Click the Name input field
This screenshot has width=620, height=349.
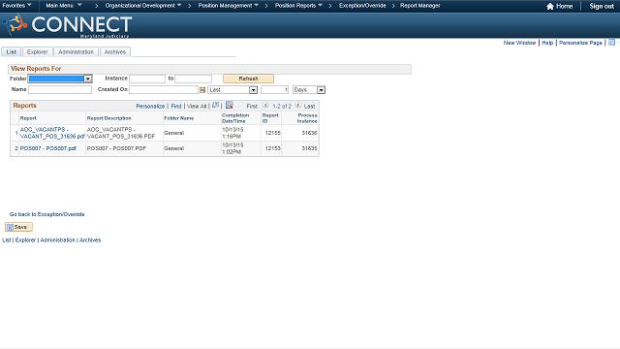pos(60,90)
